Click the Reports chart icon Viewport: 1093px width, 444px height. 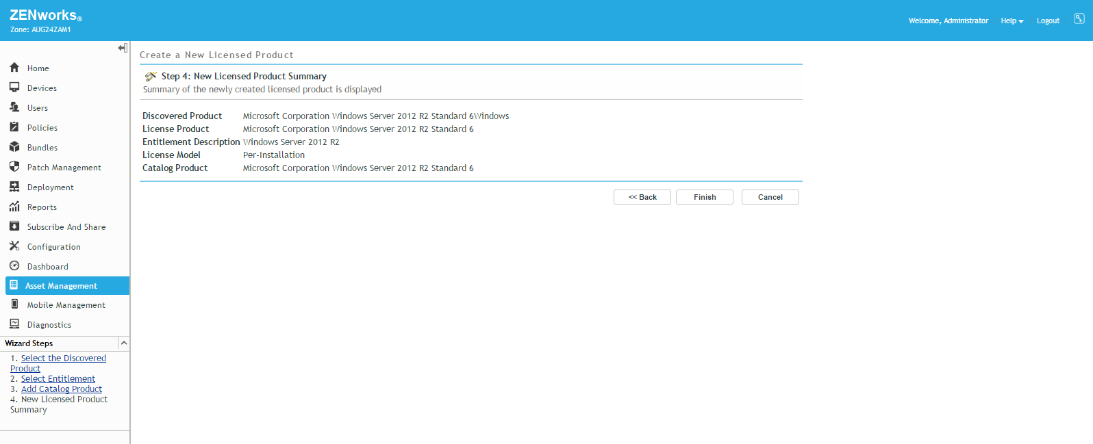(14, 207)
